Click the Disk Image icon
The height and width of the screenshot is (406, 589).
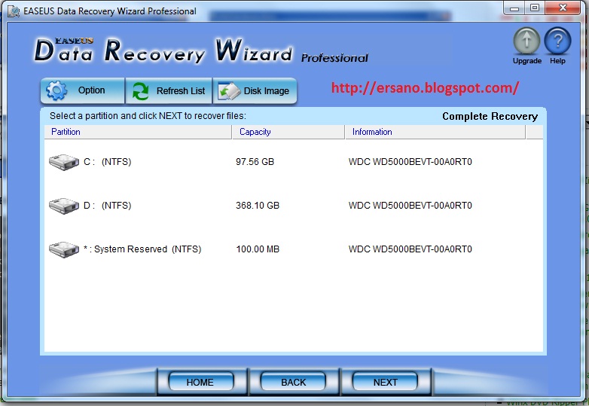click(x=229, y=91)
